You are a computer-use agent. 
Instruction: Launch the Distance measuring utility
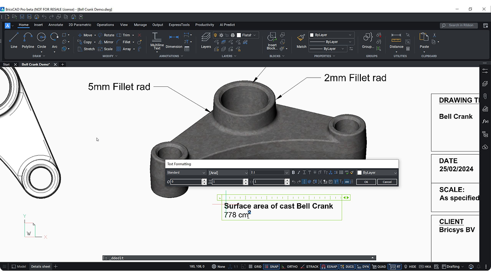coord(396,41)
